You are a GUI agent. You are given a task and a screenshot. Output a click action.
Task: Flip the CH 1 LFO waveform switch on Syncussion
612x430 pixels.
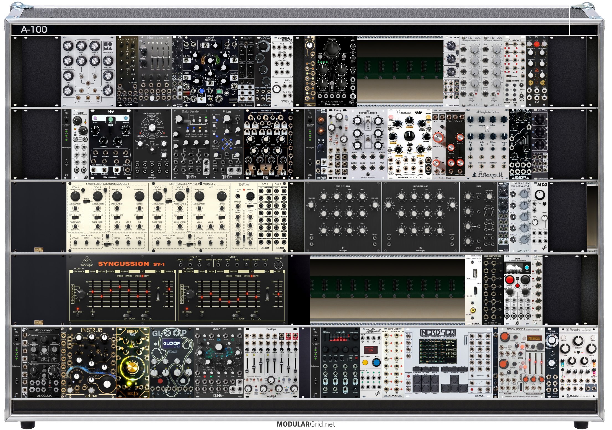146,316
